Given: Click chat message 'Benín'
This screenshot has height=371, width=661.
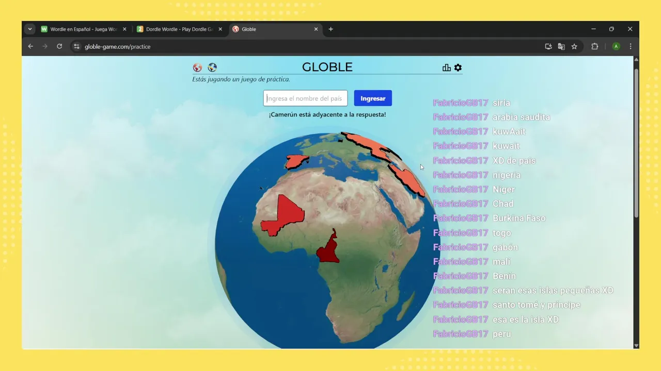Looking at the screenshot, I should 504,276.
